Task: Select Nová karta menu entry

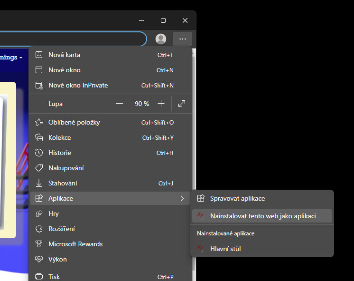Action: (x=111, y=55)
